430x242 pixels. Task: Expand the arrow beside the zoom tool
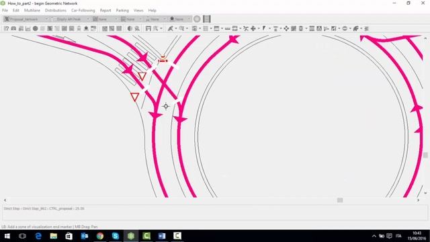click(187, 28)
